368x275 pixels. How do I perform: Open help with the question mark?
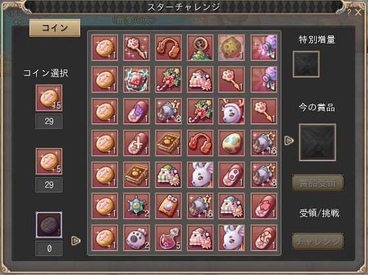click(349, 12)
